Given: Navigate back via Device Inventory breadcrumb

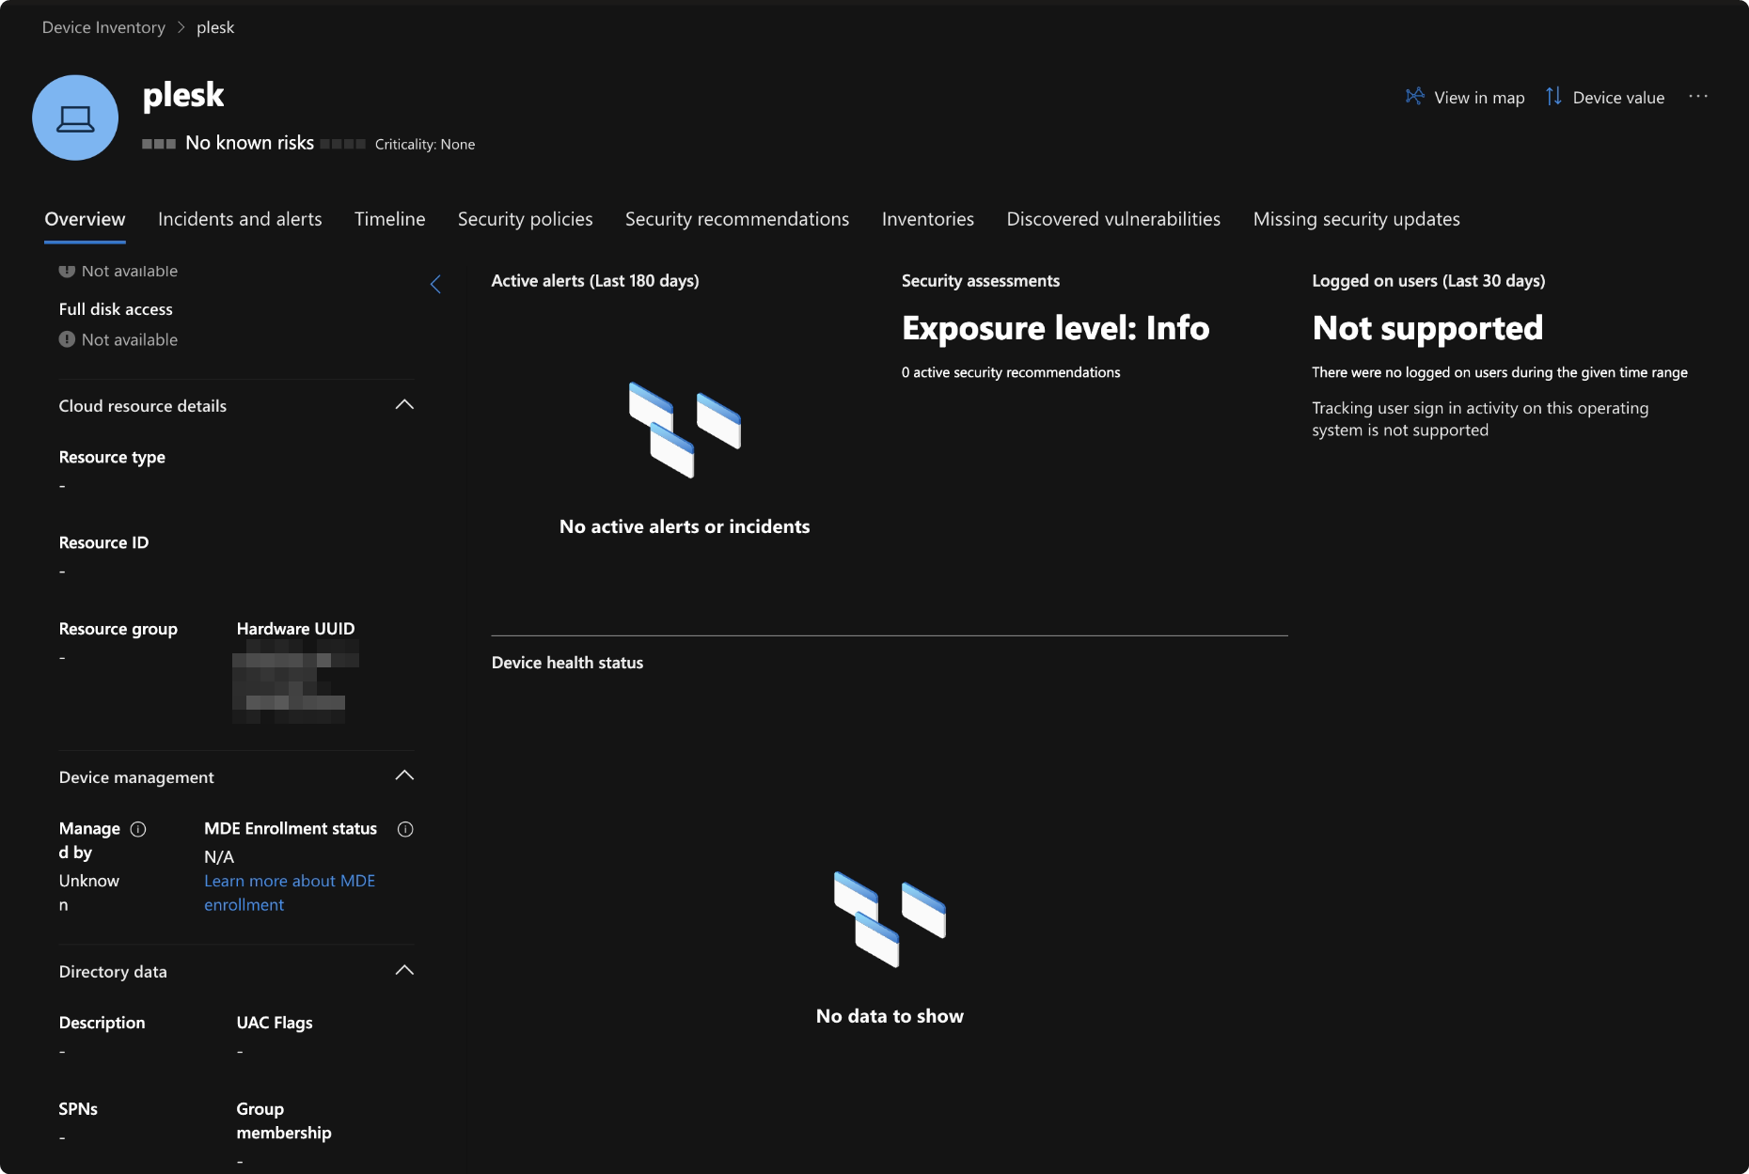Looking at the screenshot, I should click(x=103, y=26).
